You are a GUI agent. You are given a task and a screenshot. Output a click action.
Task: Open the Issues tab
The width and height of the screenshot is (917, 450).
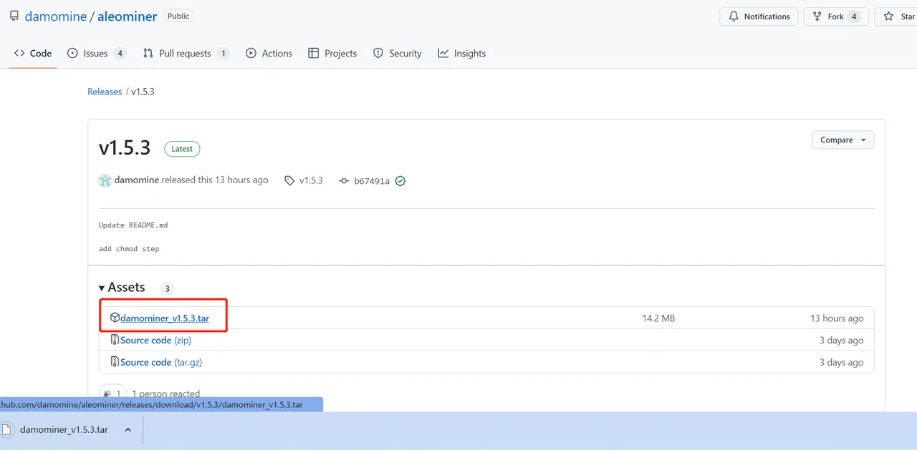(x=97, y=53)
